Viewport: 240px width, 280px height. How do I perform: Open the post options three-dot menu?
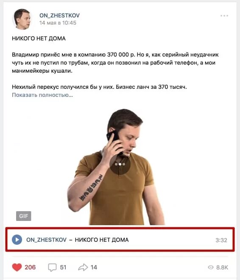(x=224, y=16)
